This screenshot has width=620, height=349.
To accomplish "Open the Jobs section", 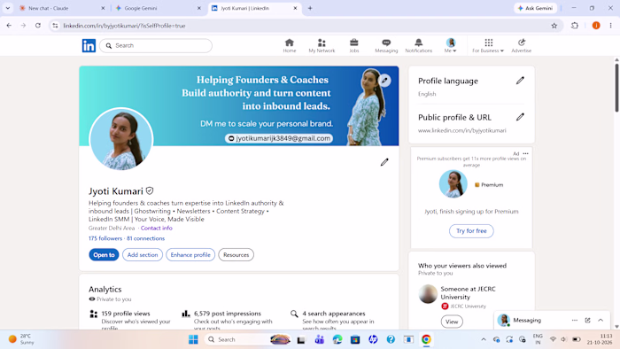I will [354, 46].
